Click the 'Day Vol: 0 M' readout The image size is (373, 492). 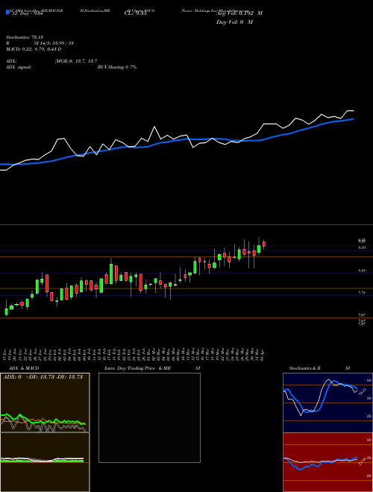pyautogui.click(x=234, y=22)
